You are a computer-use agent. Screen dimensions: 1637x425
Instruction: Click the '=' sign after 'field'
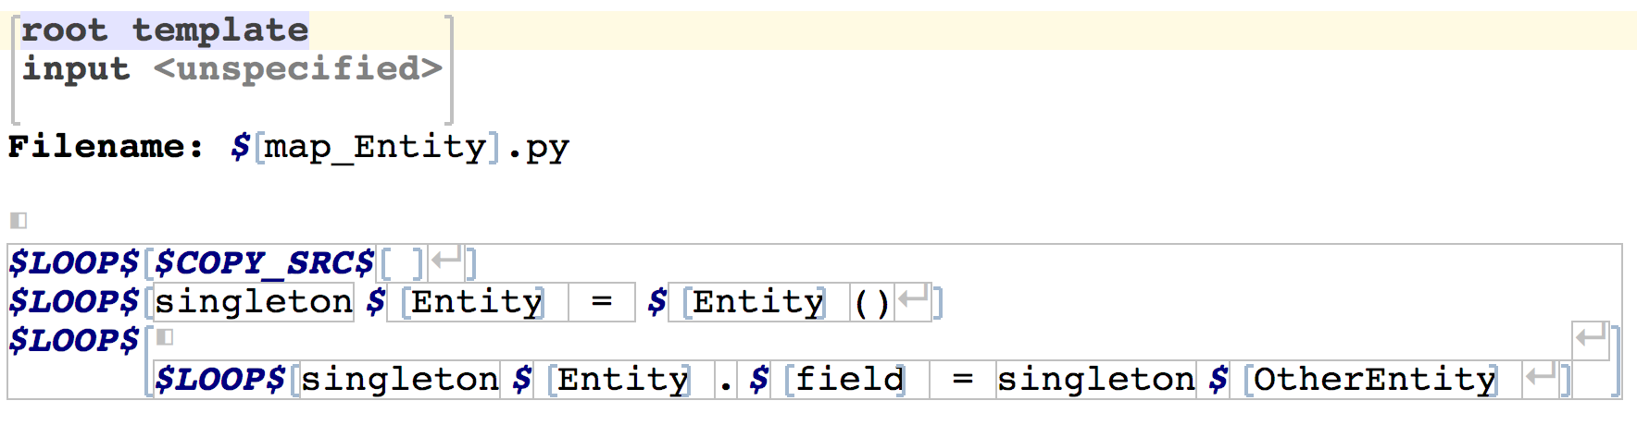coord(963,380)
